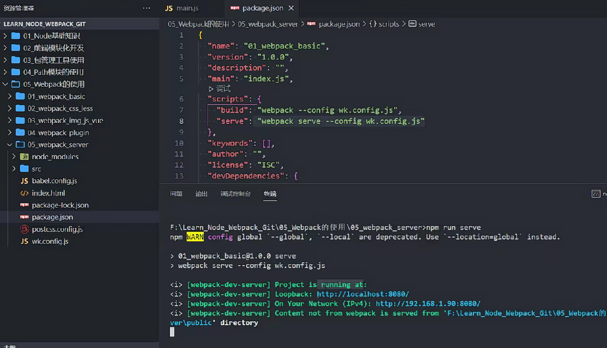Expand 04_webpack_plugin chevron
This screenshot has height=348, width=607.
[x=10, y=132]
